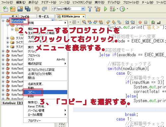Click the Undo arrow icon
This screenshot has width=166, height=127.
point(37,9)
